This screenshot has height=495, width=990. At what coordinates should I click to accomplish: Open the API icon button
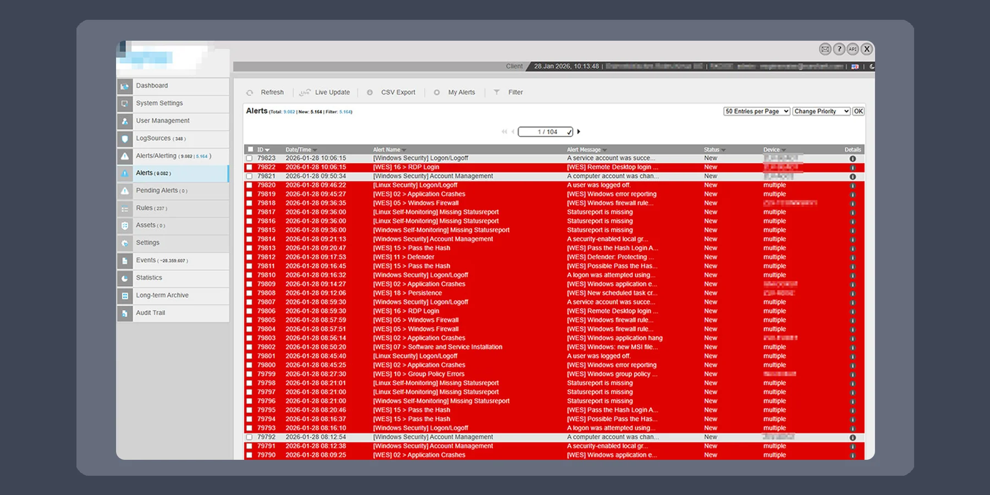853,49
